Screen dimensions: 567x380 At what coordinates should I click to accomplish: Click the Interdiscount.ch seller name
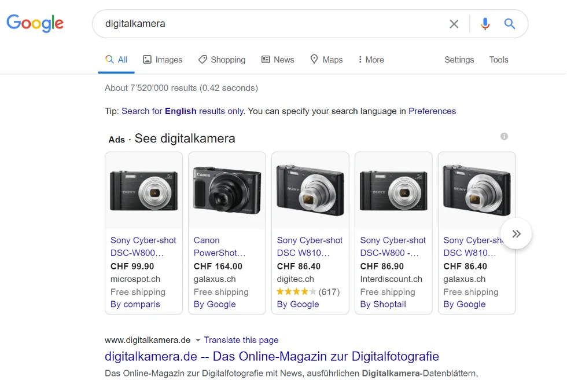pyautogui.click(x=391, y=279)
